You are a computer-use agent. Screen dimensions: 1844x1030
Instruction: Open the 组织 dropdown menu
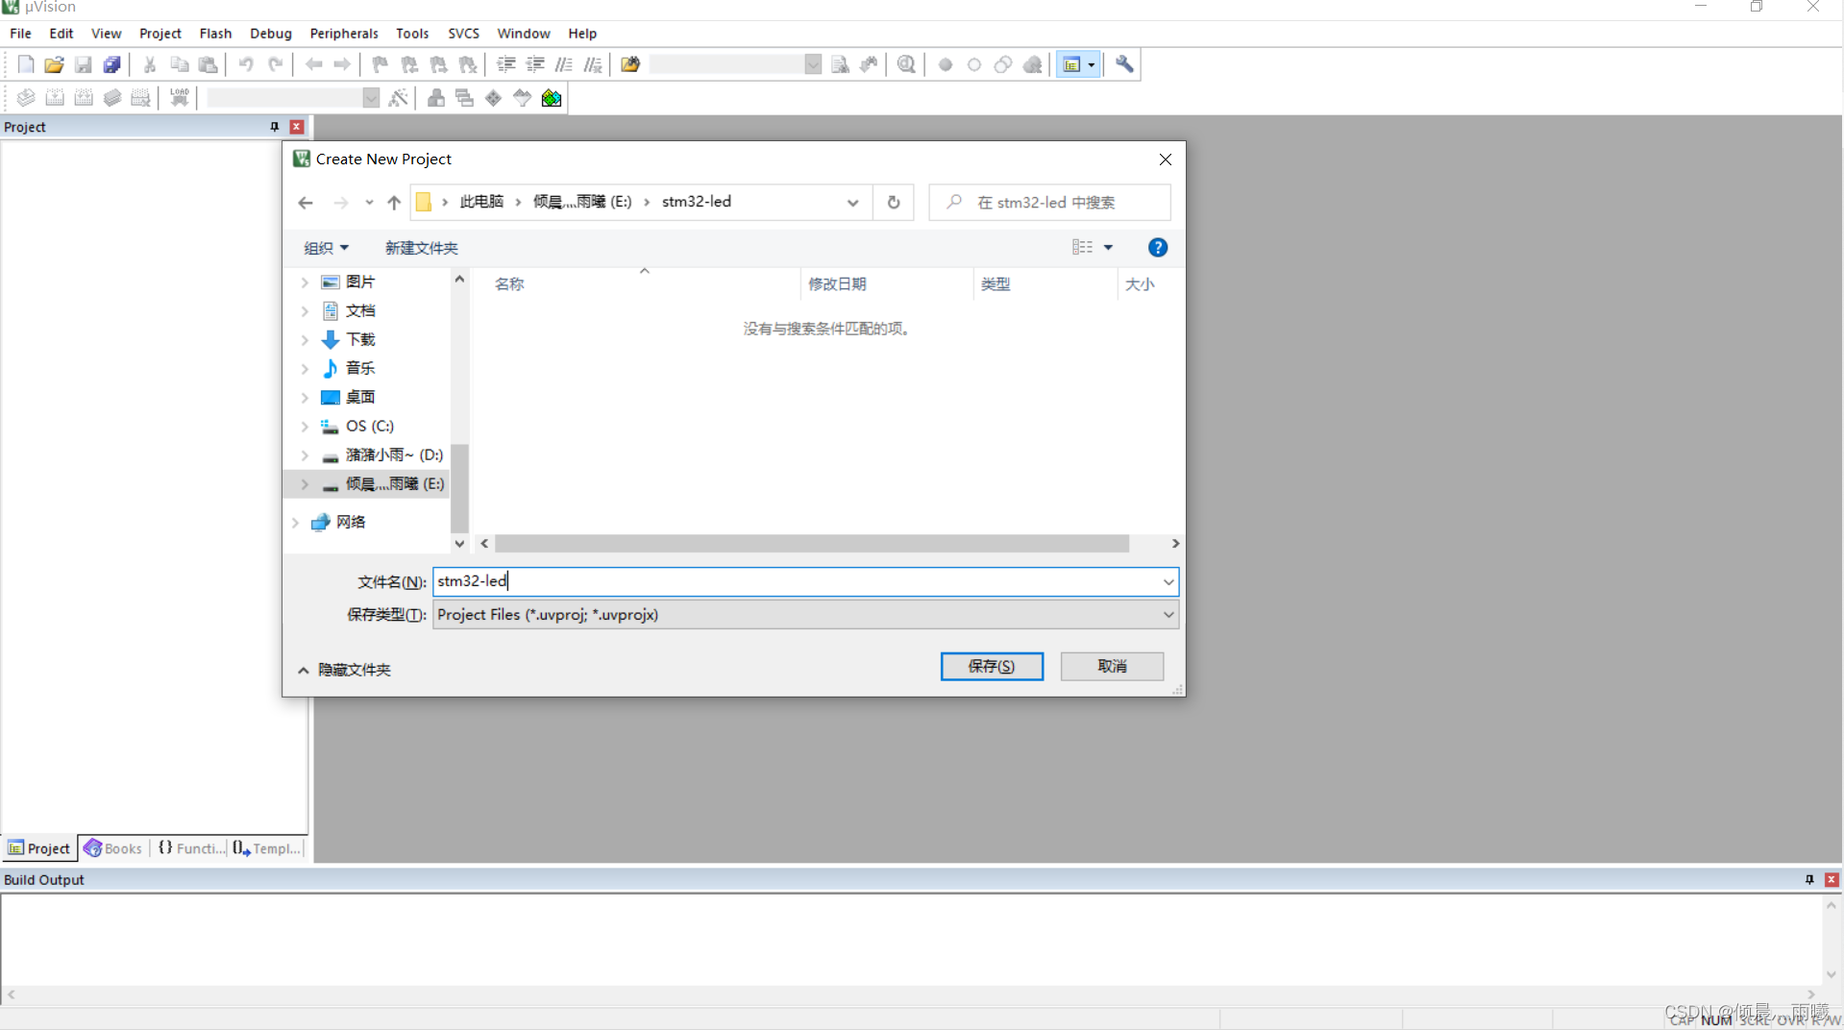click(x=326, y=247)
